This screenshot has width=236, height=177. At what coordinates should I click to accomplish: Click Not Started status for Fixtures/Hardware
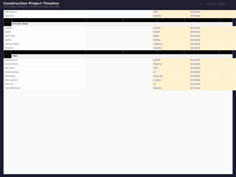pyautogui.click(x=207, y=72)
